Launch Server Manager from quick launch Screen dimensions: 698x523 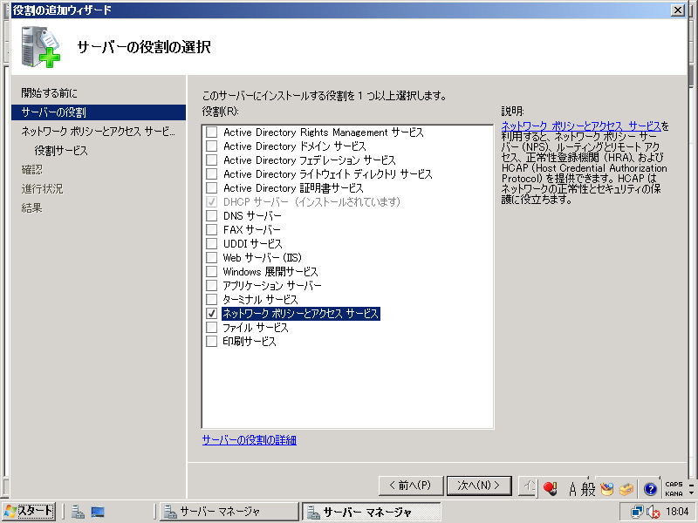point(77,512)
